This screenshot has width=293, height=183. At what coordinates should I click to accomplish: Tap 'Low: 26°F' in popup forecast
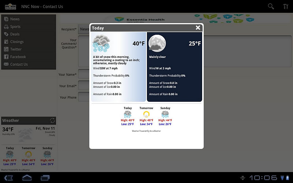tap(165, 124)
